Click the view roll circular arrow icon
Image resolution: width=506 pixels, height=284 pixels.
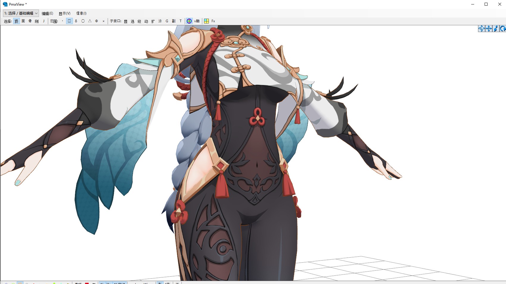pyautogui.click(x=502, y=28)
